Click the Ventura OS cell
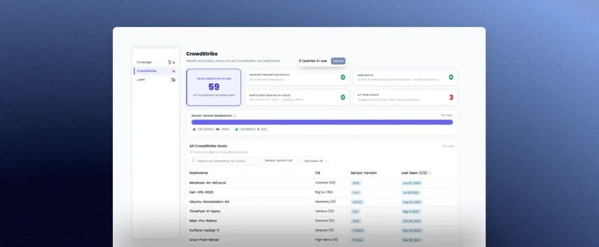 tap(325, 211)
